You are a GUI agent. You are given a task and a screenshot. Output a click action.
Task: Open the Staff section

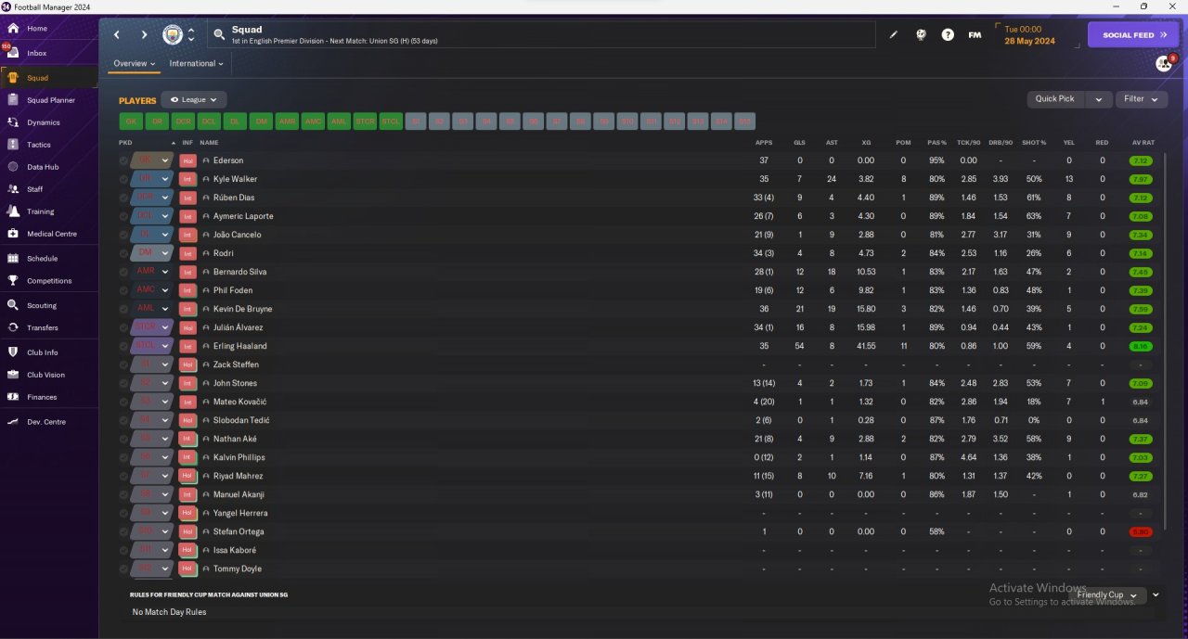point(35,189)
